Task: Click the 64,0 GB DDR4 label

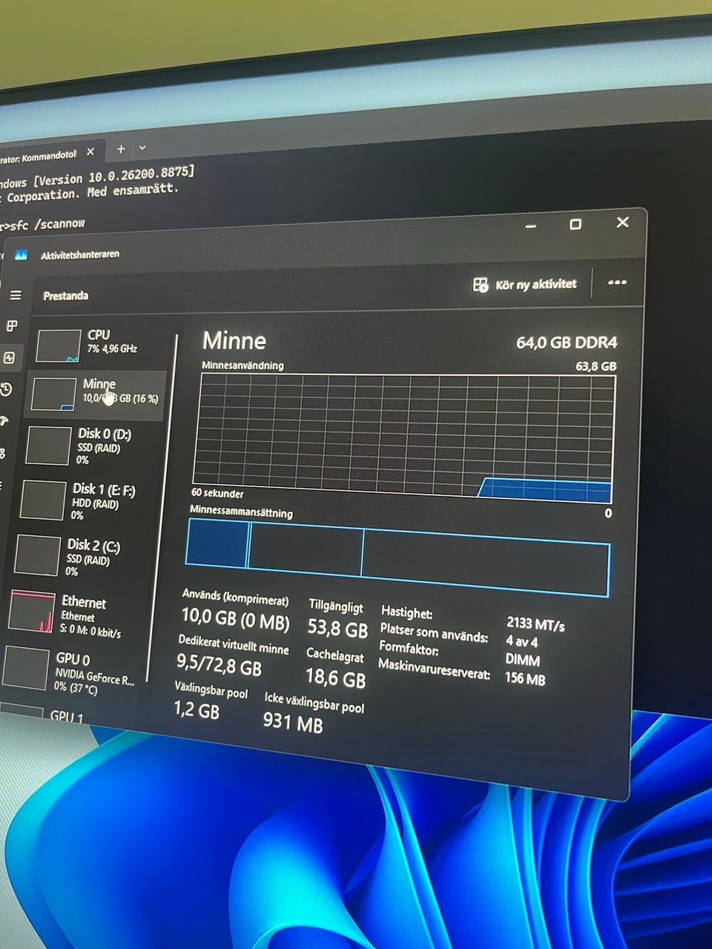Action: pos(566,343)
